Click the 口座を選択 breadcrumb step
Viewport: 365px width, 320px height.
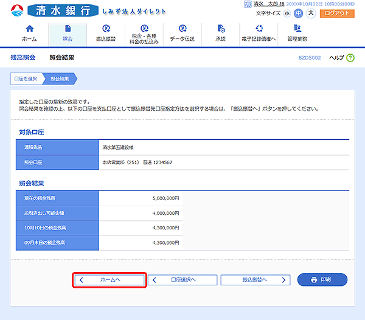click(26, 78)
